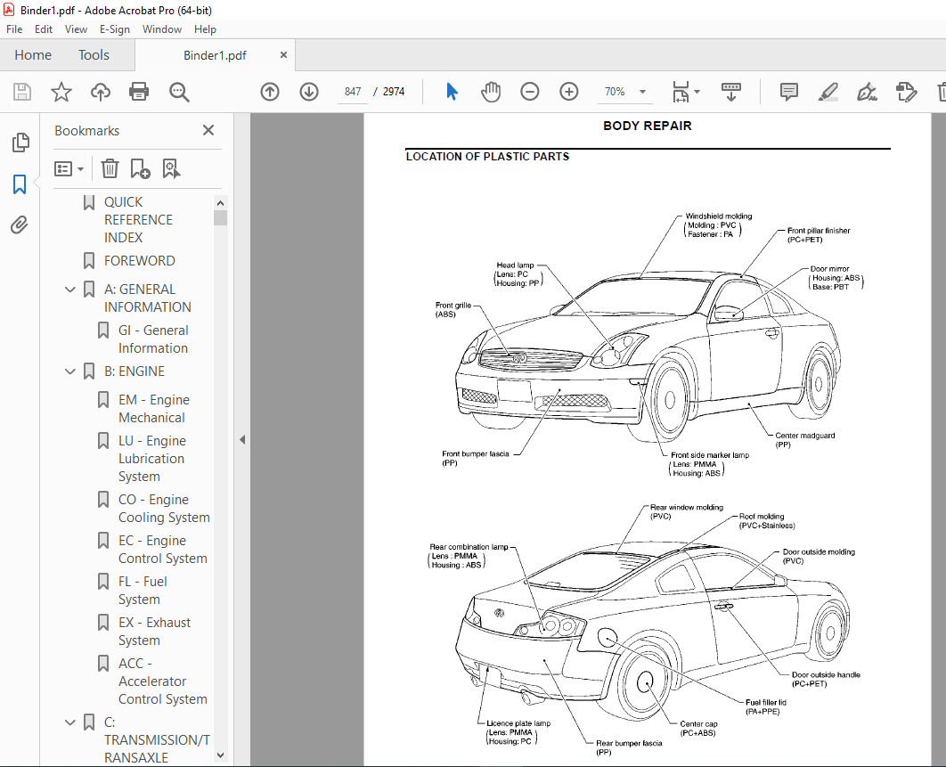Close the Binder1.pdf tab
Image resolution: width=946 pixels, height=767 pixels.
283,55
